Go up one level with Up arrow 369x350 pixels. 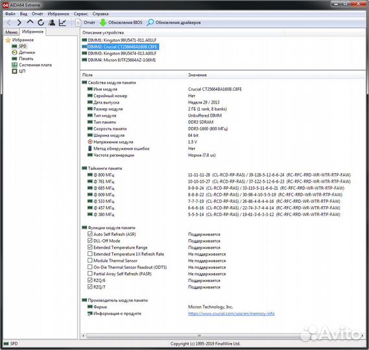pos(30,22)
